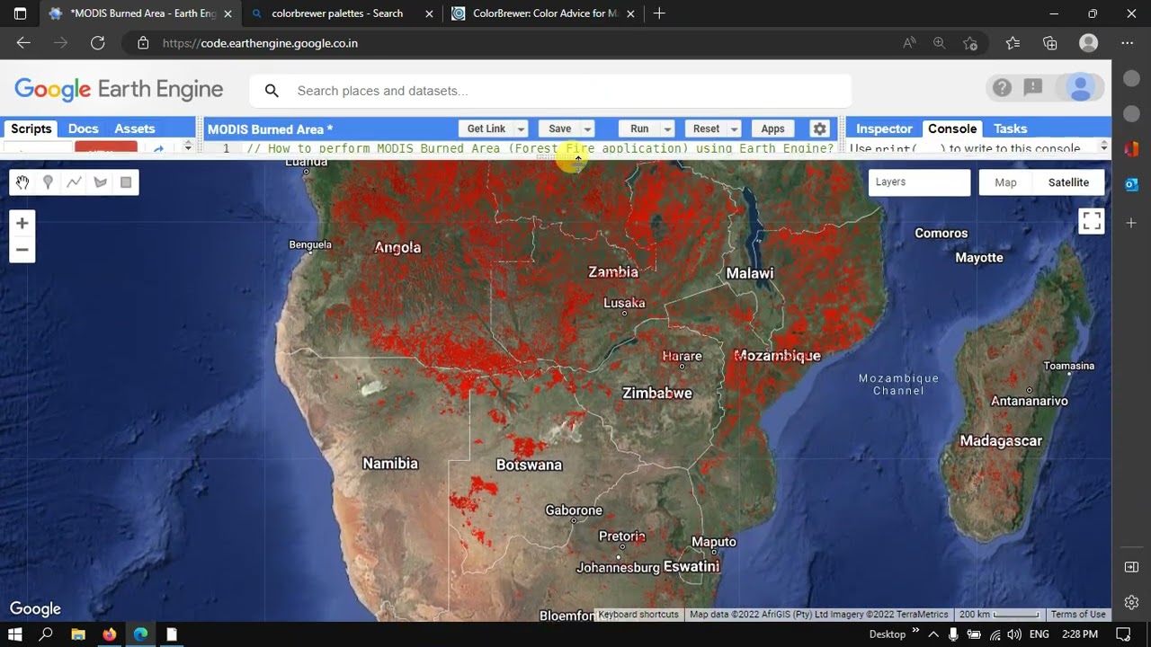
Task: Choose the draw polygon shape tool
Action: 100,182
